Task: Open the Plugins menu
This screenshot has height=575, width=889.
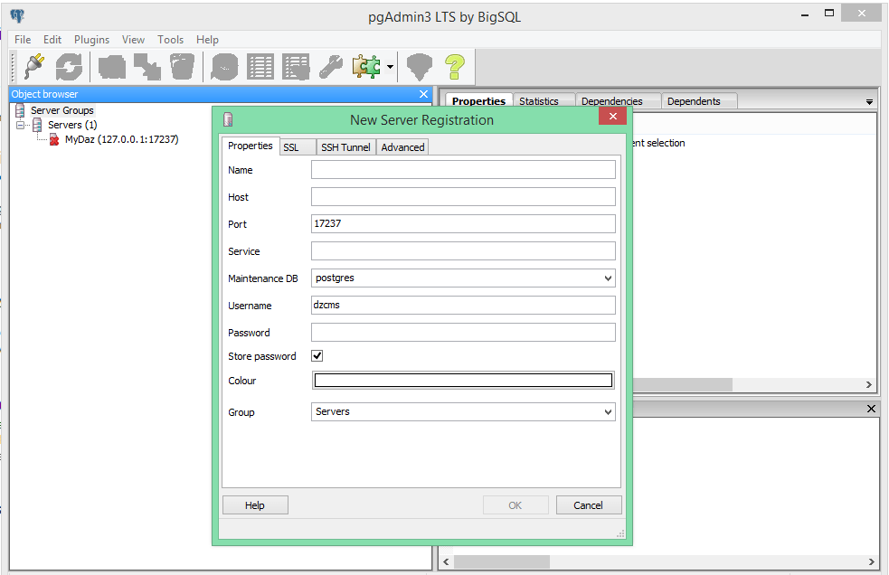Action: point(92,40)
